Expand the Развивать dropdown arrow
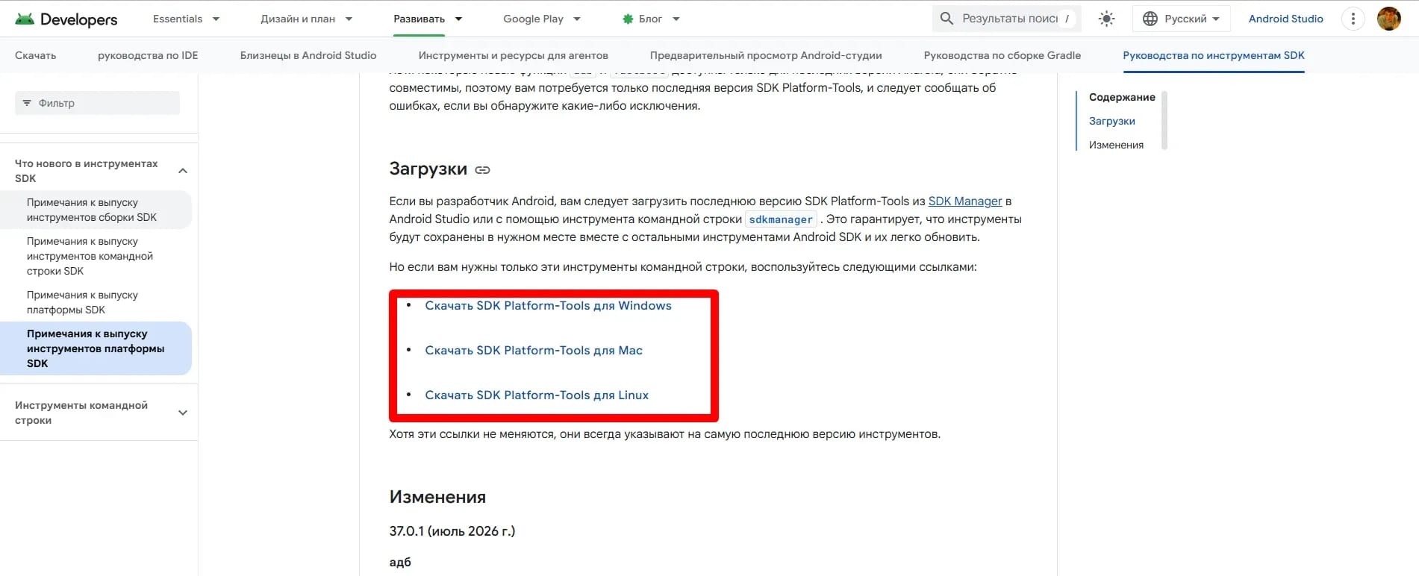The width and height of the screenshot is (1419, 576). (x=458, y=19)
